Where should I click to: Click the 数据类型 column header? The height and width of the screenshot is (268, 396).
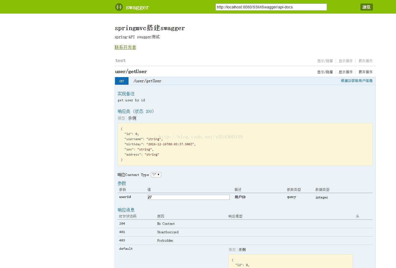pyautogui.click(x=322, y=190)
